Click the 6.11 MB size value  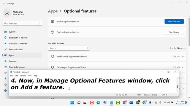coord(176,67)
